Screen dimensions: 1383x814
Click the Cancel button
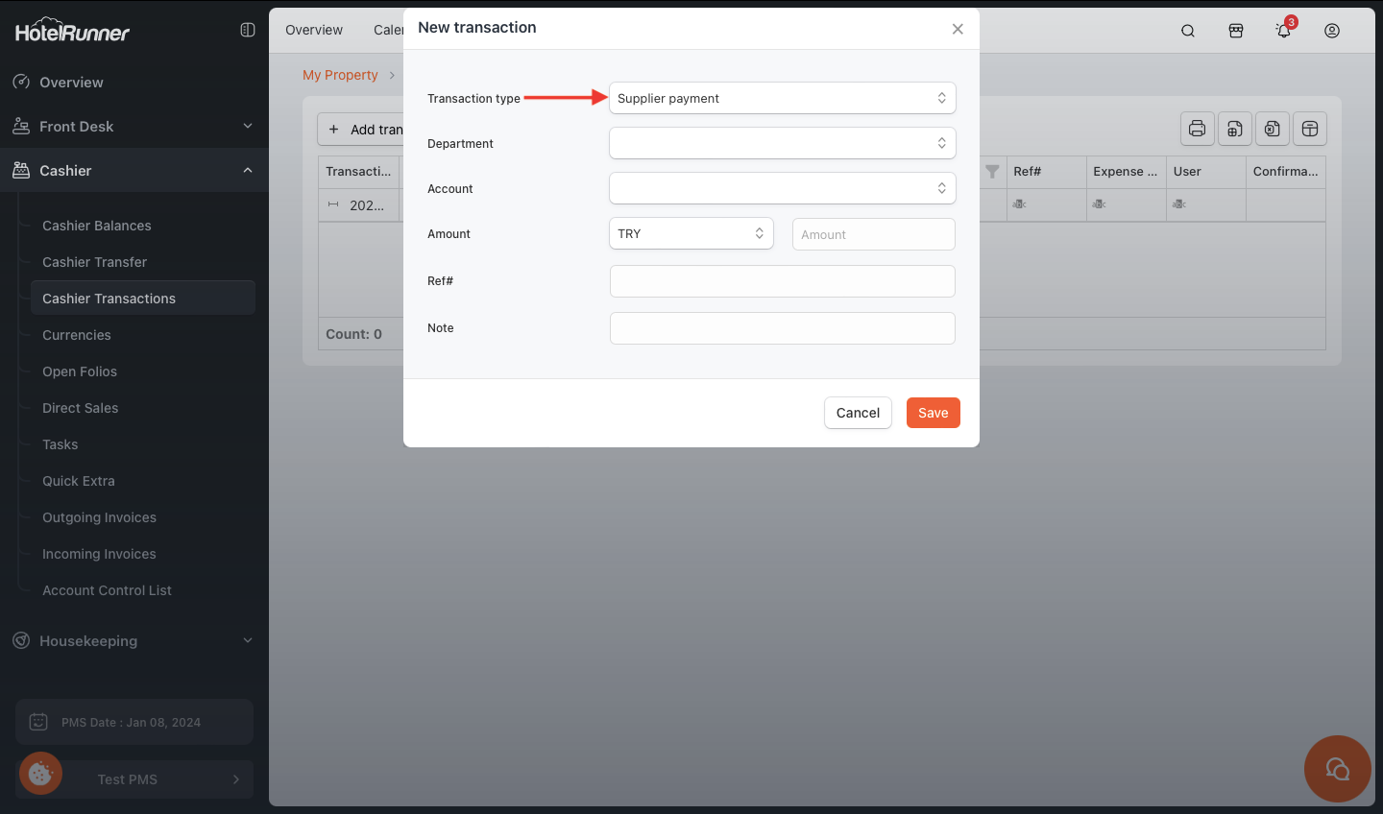tap(858, 413)
